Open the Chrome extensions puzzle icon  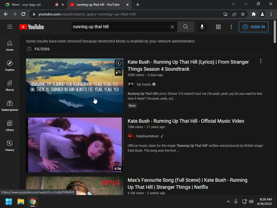254,14
